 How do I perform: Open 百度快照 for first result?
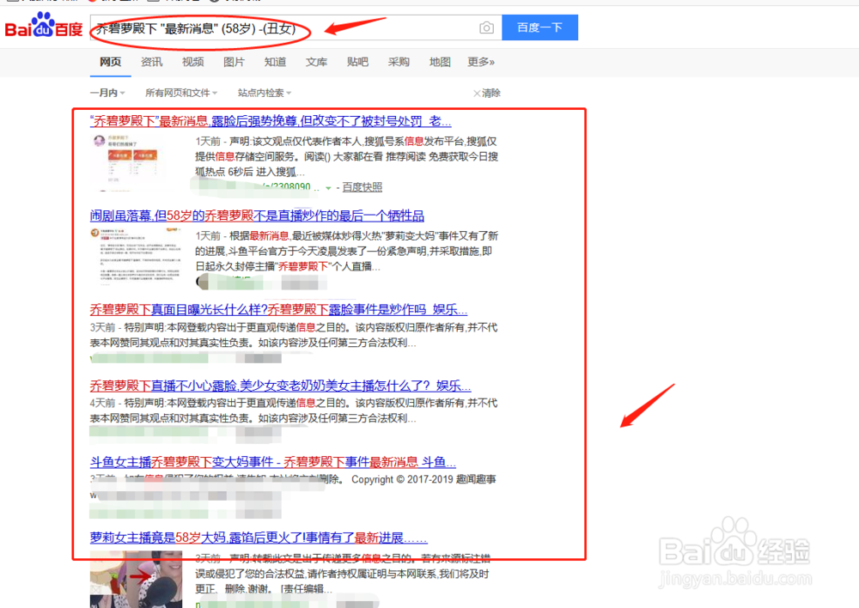click(362, 187)
